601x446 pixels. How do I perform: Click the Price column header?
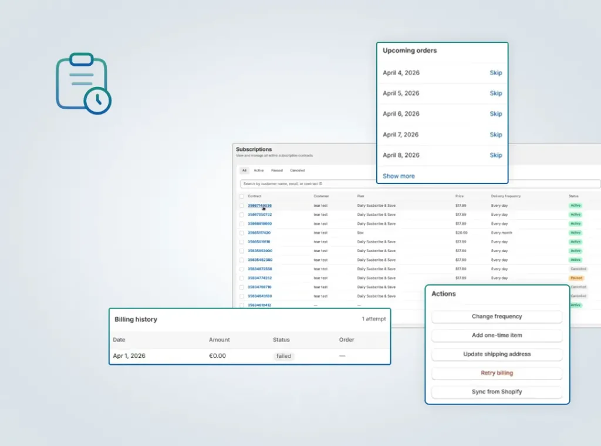pyautogui.click(x=459, y=196)
